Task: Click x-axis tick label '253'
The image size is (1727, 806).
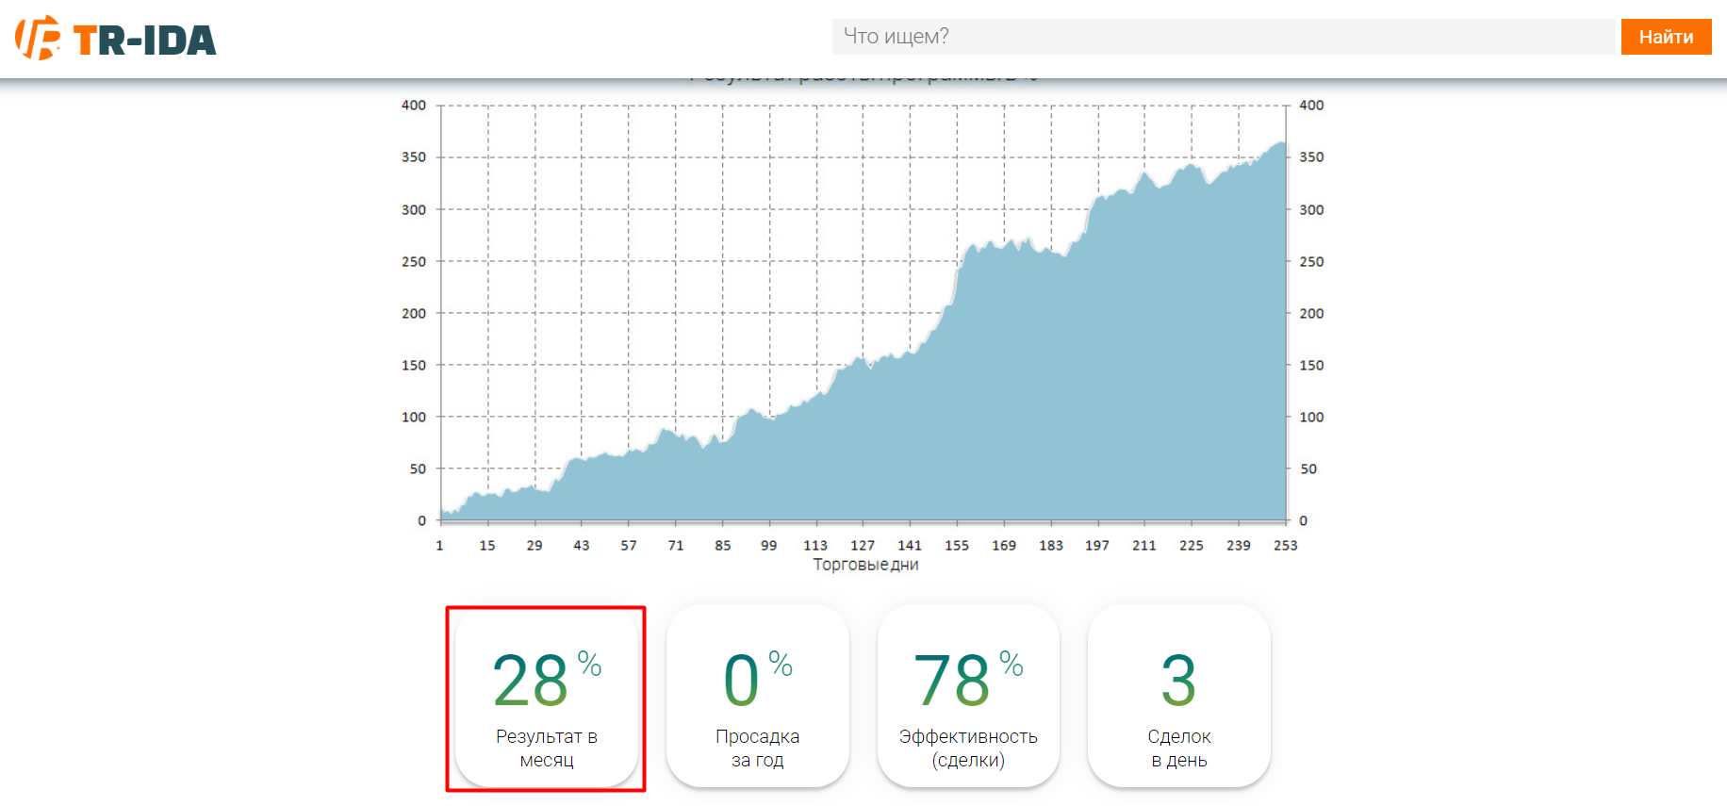Action: coord(1286,546)
